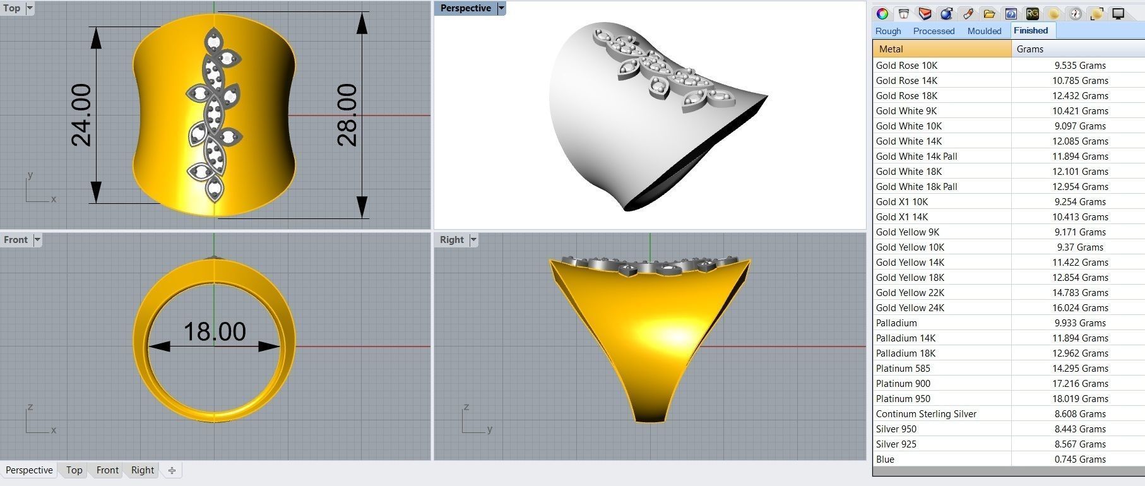
Task: Open the monitor Display panel icon
Action: click(x=1118, y=13)
